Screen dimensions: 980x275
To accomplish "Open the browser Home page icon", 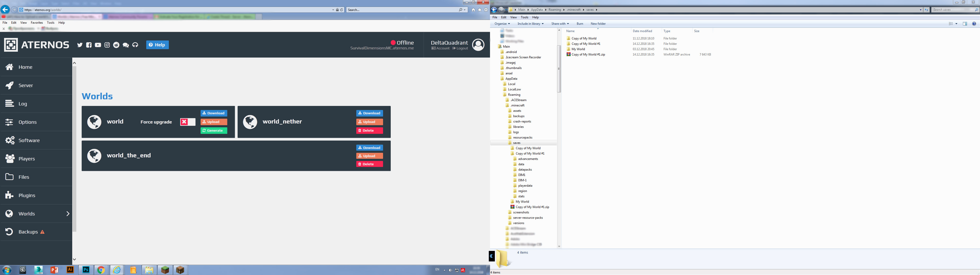I will click(473, 10).
